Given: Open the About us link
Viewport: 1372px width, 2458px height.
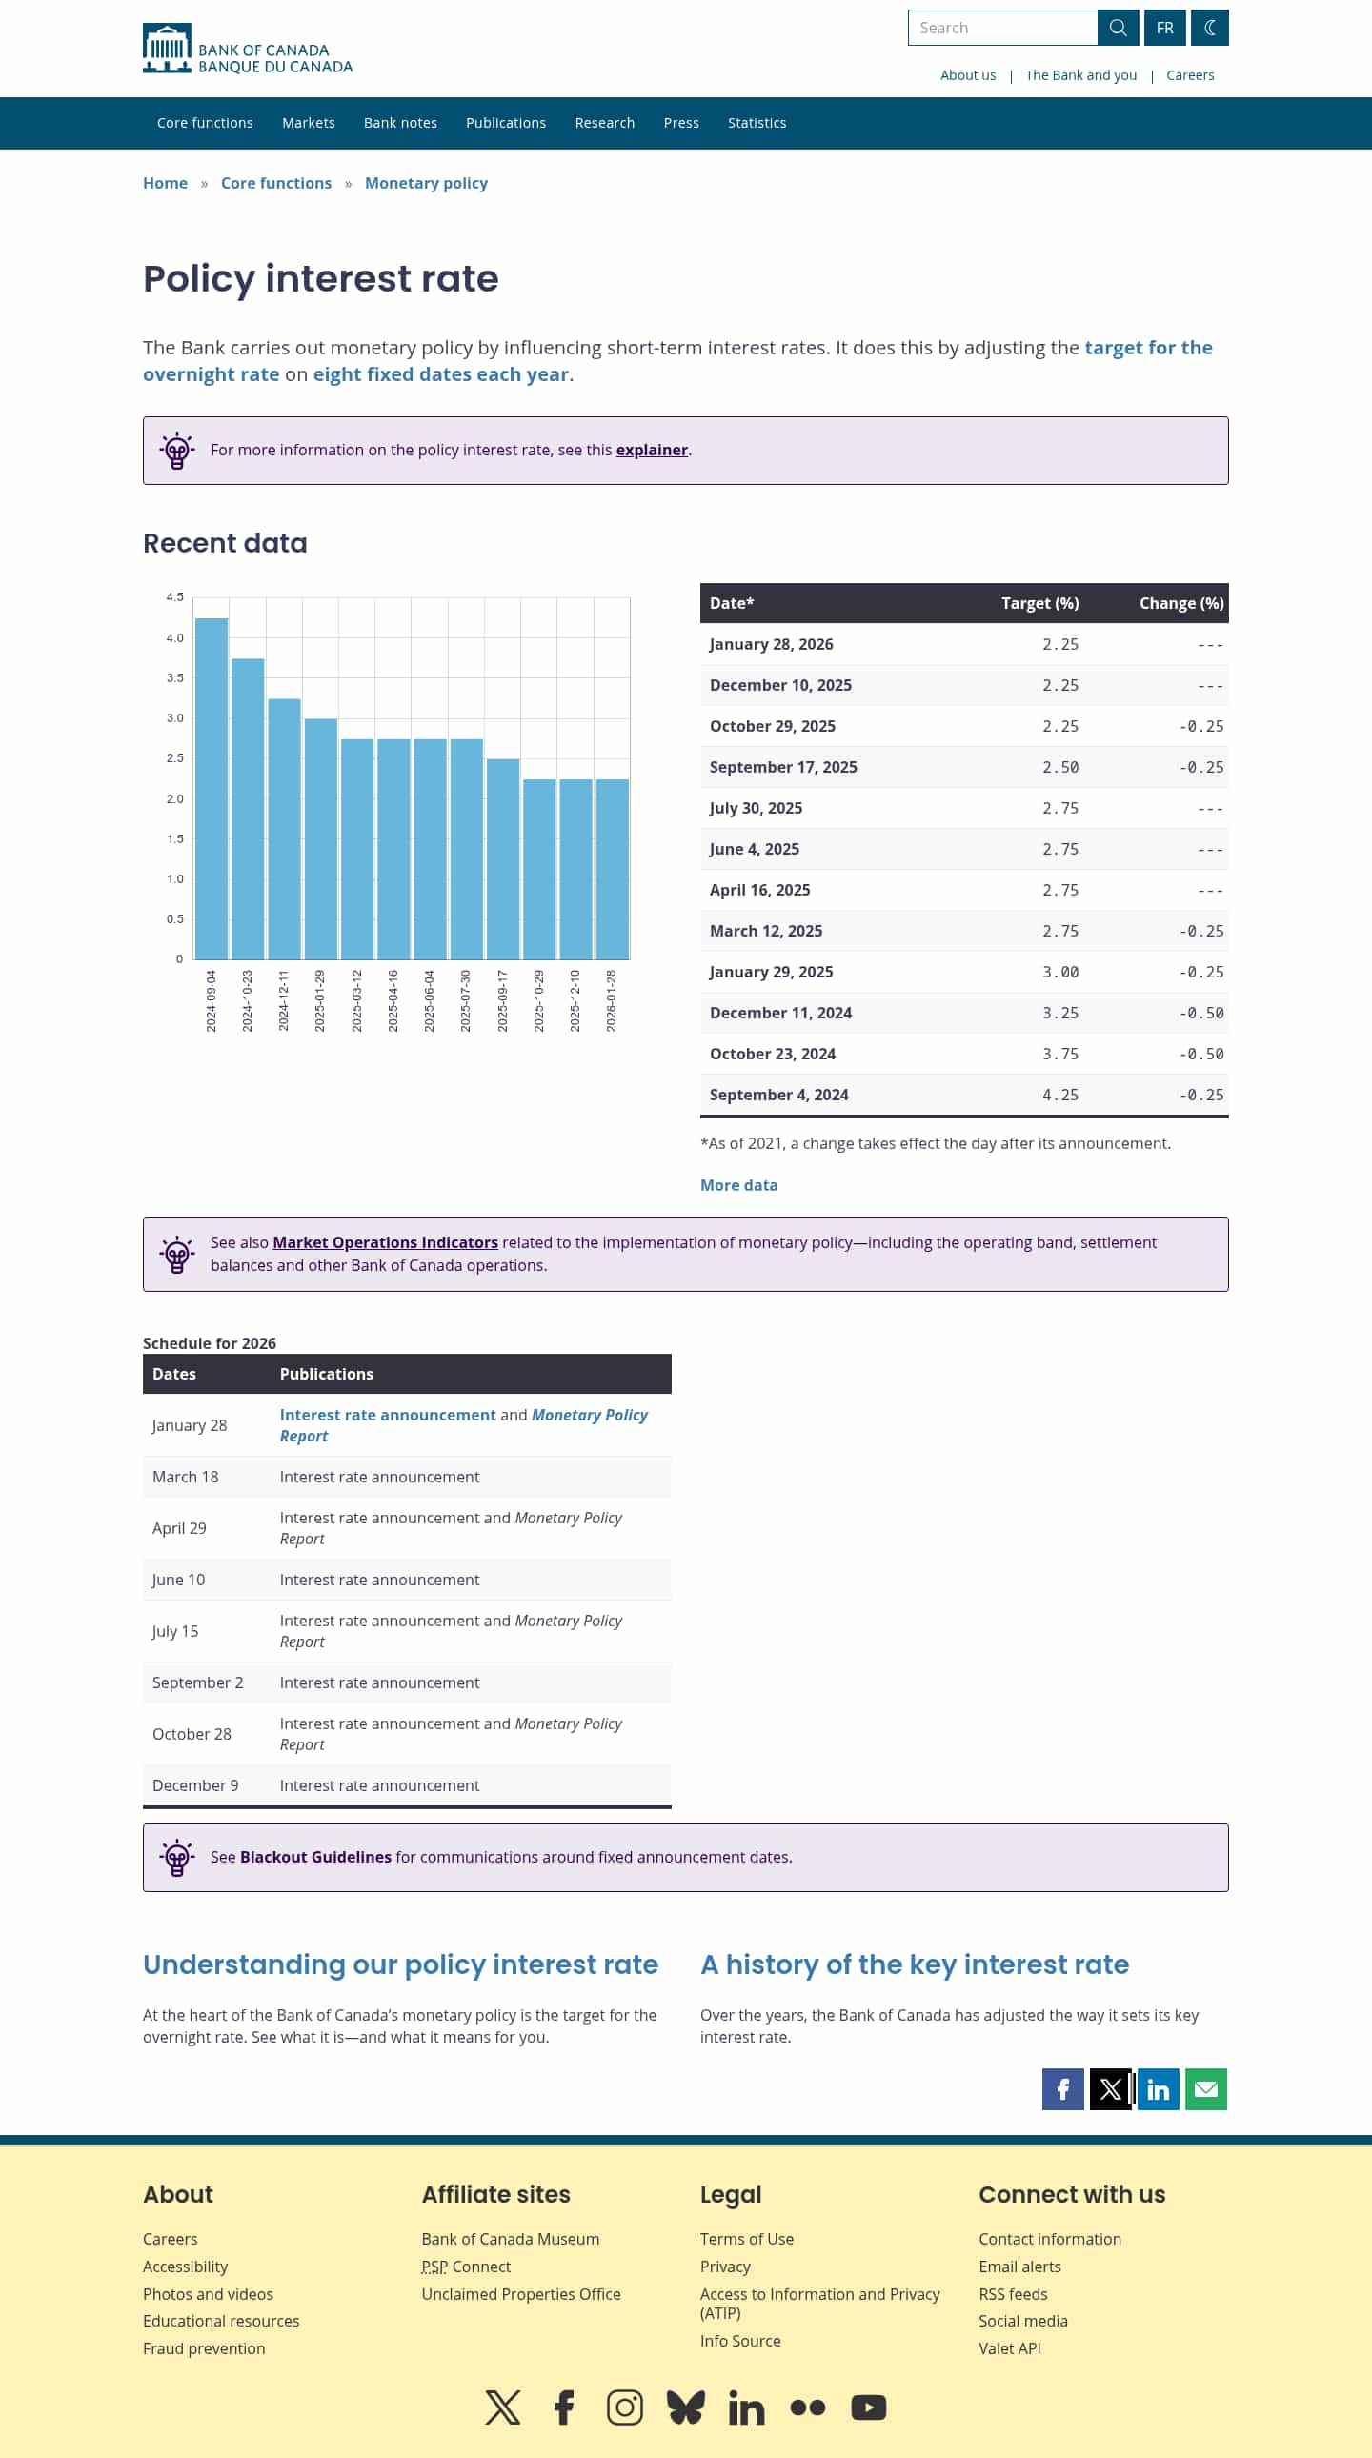Looking at the screenshot, I should (x=967, y=75).
